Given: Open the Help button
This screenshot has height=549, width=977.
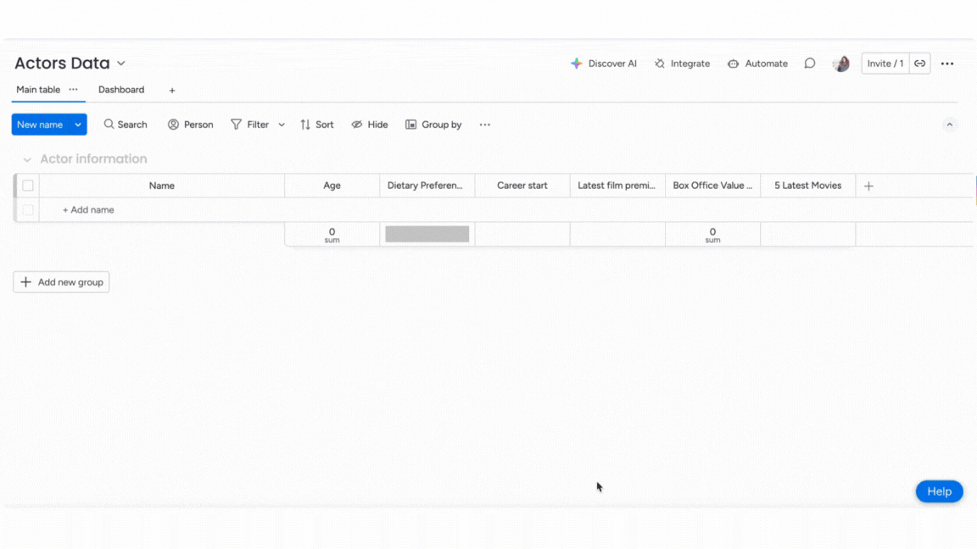Looking at the screenshot, I should (x=939, y=491).
